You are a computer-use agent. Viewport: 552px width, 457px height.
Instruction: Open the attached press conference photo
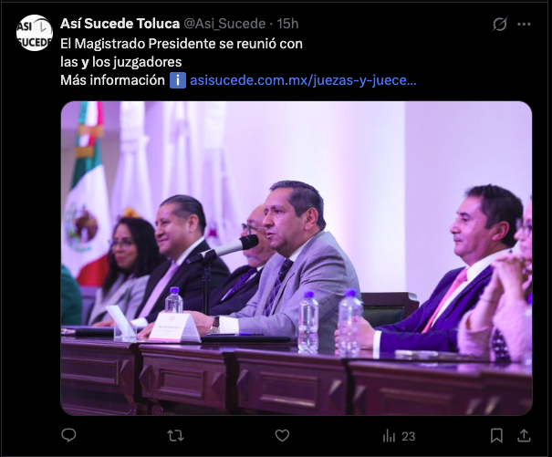point(297,258)
